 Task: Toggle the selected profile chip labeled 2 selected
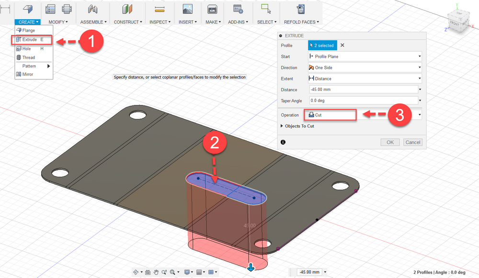pyautogui.click(x=322, y=45)
